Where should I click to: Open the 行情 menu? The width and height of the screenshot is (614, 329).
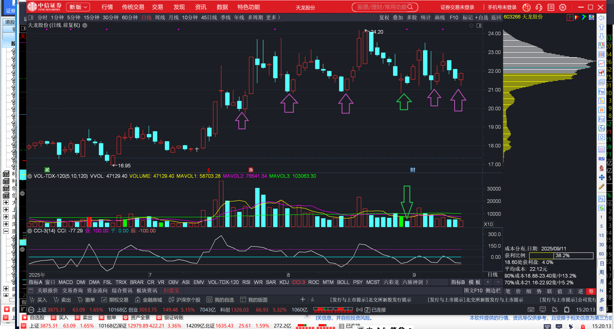(x=107, y=7)
